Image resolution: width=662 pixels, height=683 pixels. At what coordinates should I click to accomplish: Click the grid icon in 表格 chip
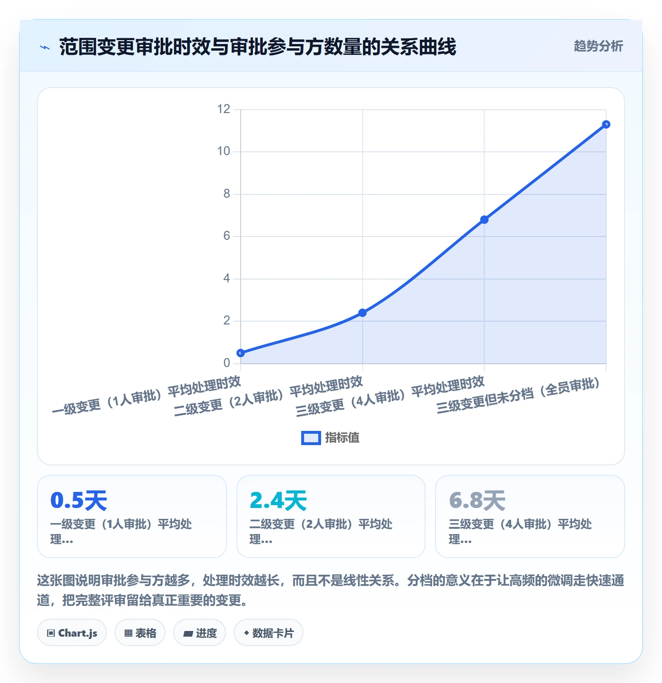pos(128,633)
